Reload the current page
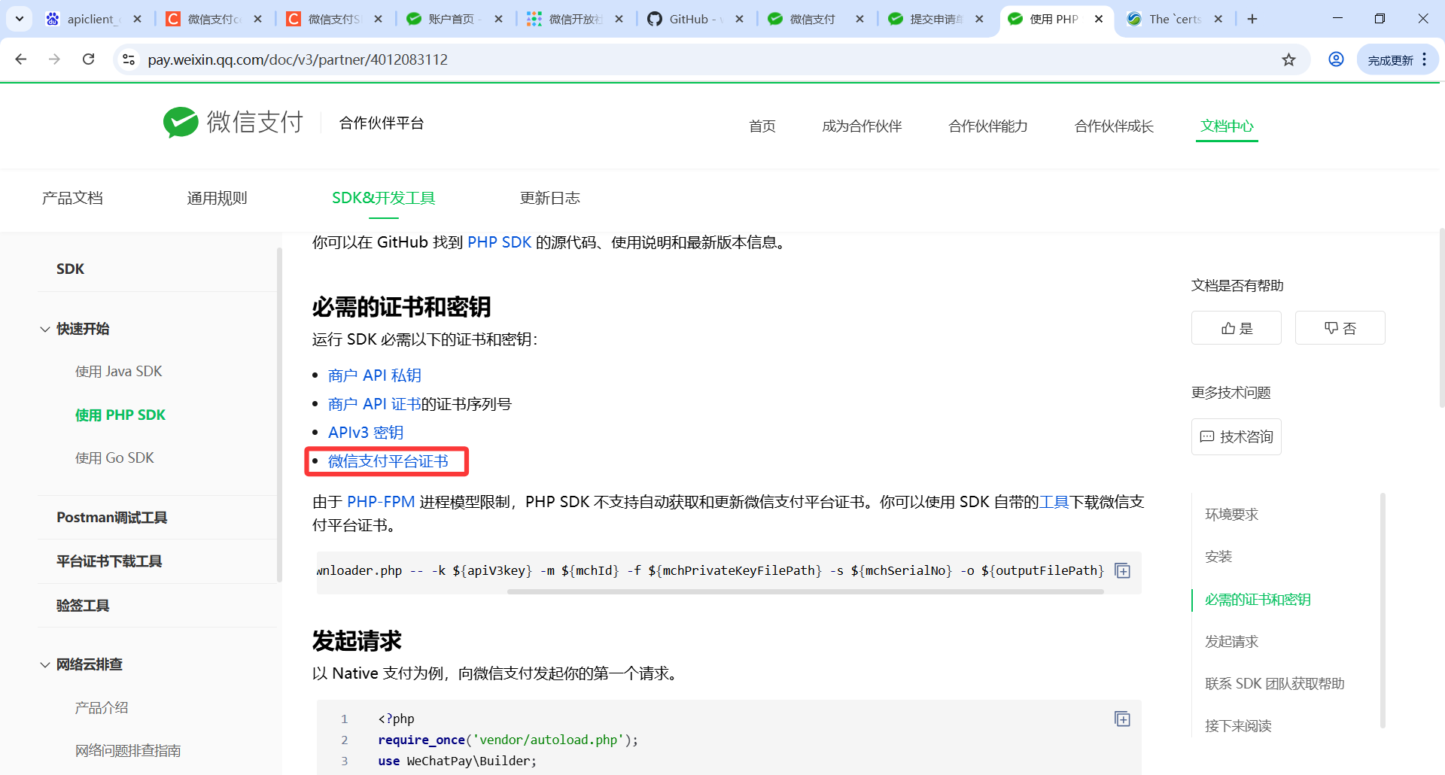The image size is (1445, 775). pos(88,59)
